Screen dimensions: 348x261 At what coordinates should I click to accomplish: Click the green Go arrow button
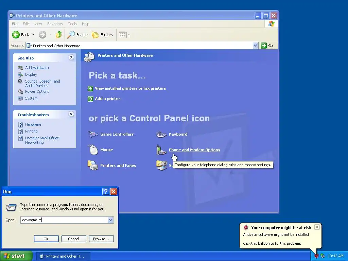(x=264, y=46)
